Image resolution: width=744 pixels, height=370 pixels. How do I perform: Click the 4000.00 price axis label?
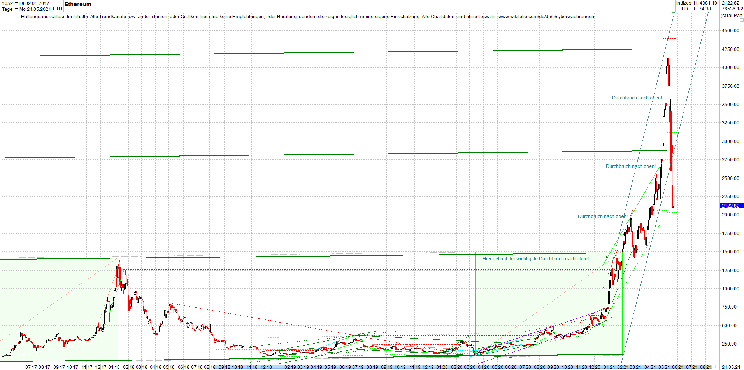730,68
